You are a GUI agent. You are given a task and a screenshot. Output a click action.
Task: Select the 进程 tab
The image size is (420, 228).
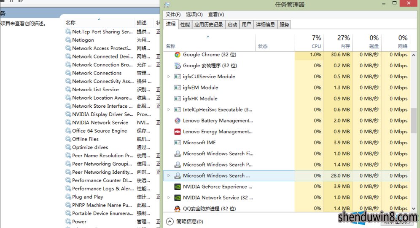171,24
